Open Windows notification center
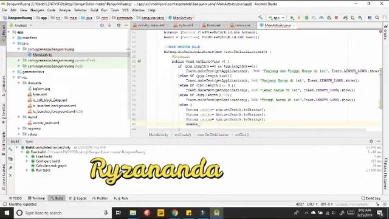 pyautogui.click(x=380, y=213)
